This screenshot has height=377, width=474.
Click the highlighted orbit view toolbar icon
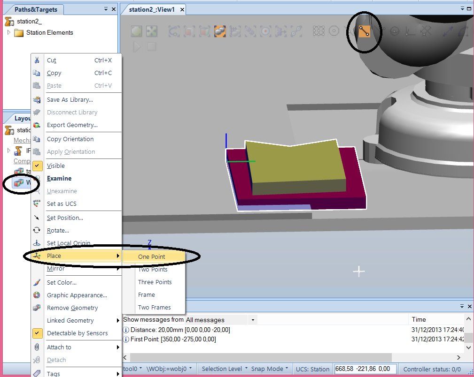(220, 31)
